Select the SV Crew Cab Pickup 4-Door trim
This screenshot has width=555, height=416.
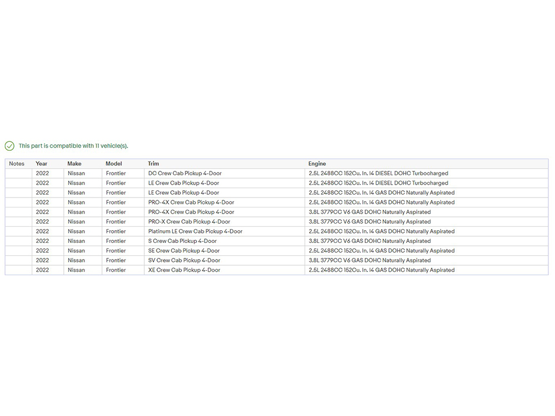pyautogui.click(x=224, y=260)
